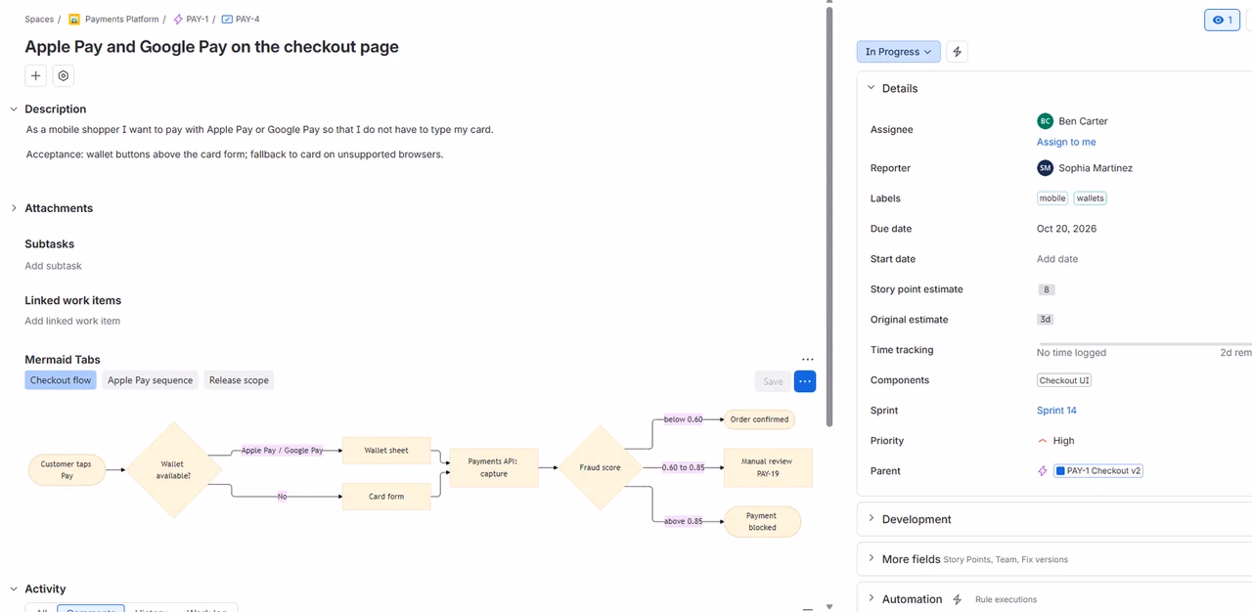
Task: Open the Mermaid Tabs panel ellipsis menu
Action: click(807, 360)
